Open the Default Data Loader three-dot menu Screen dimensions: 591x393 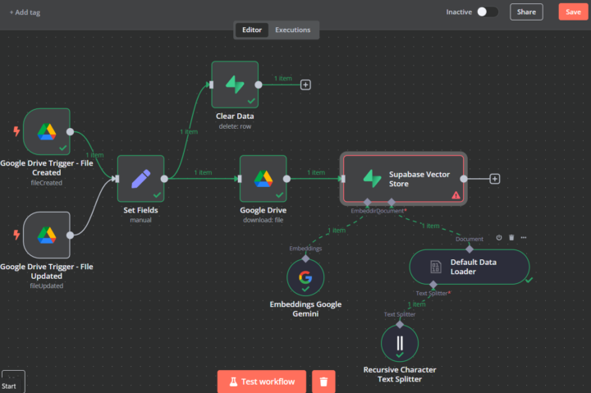pyautogui.click(x=524, y=237)
